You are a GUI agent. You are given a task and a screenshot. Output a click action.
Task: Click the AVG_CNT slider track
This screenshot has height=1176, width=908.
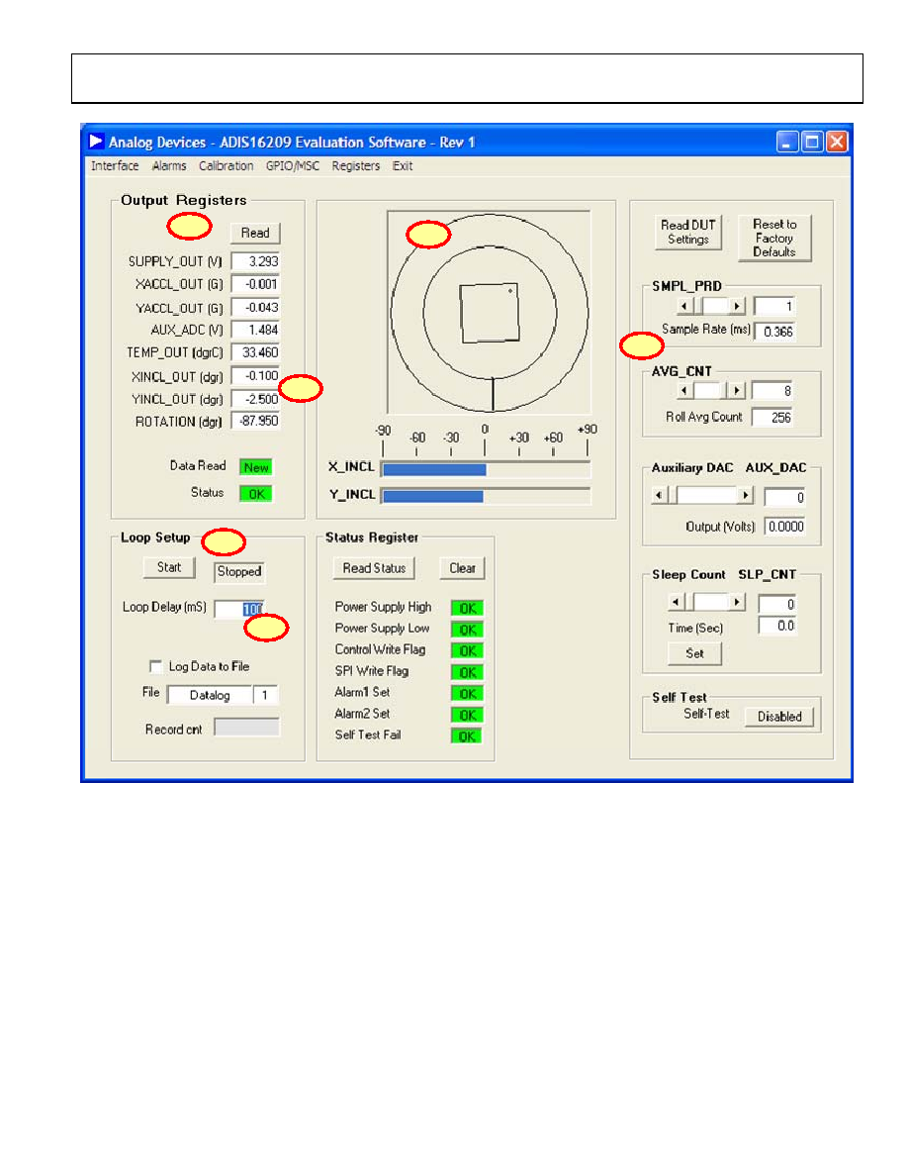[711, 391]
